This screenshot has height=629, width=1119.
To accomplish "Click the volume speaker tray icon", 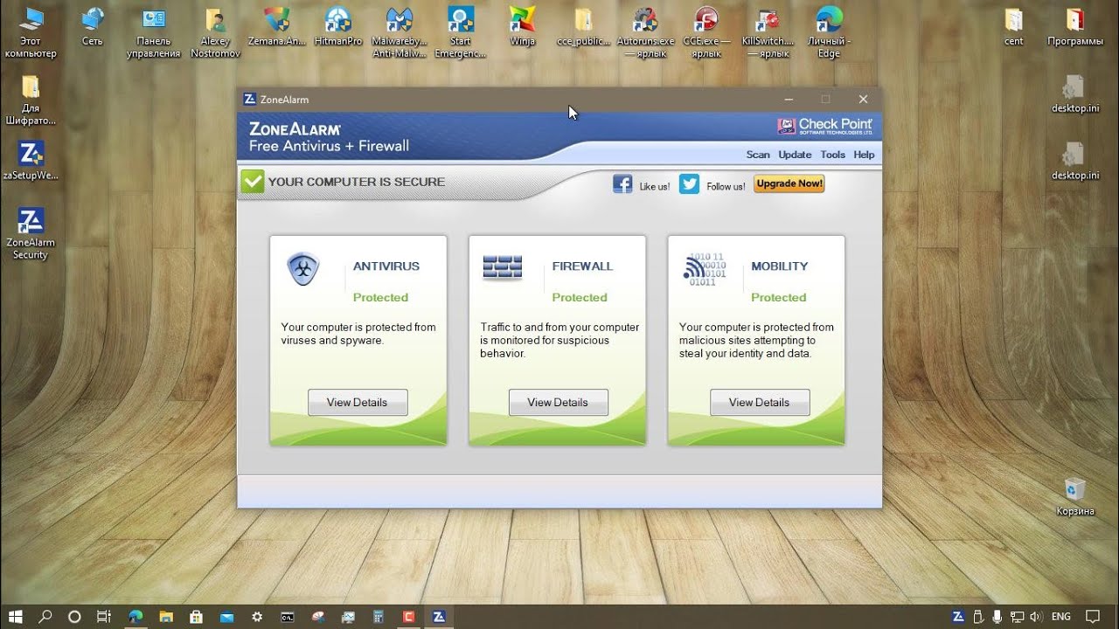I will [x=1035, y=617].
